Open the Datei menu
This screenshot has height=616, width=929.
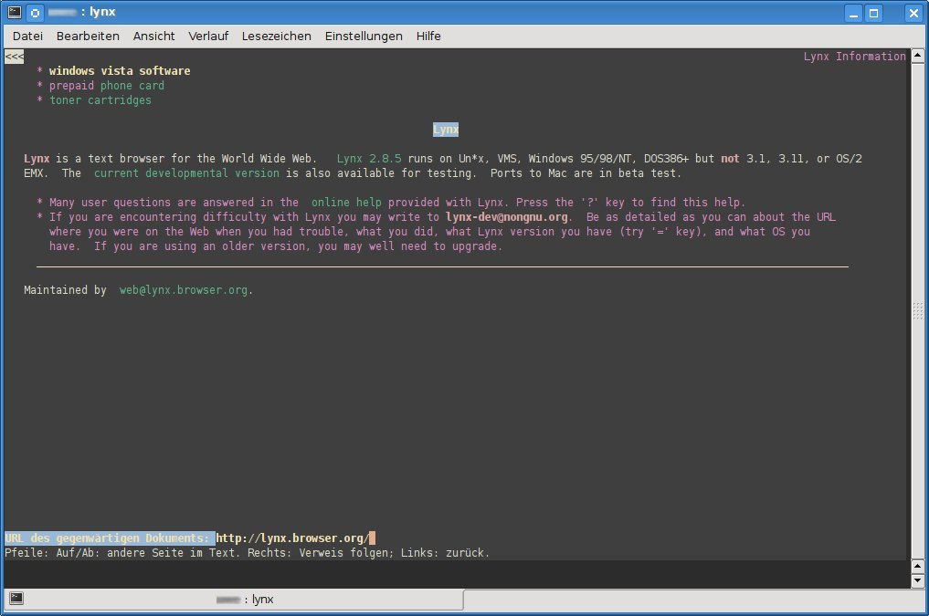pos(27,37)
